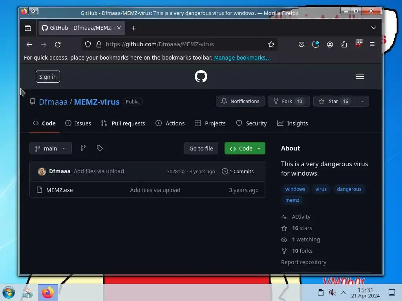The width and height of the screenshot is (402, 301).
Task: View branches via the branch icon
Action: (83, 148)
